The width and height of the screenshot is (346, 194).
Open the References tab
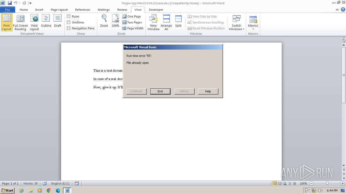click(83, 9)
